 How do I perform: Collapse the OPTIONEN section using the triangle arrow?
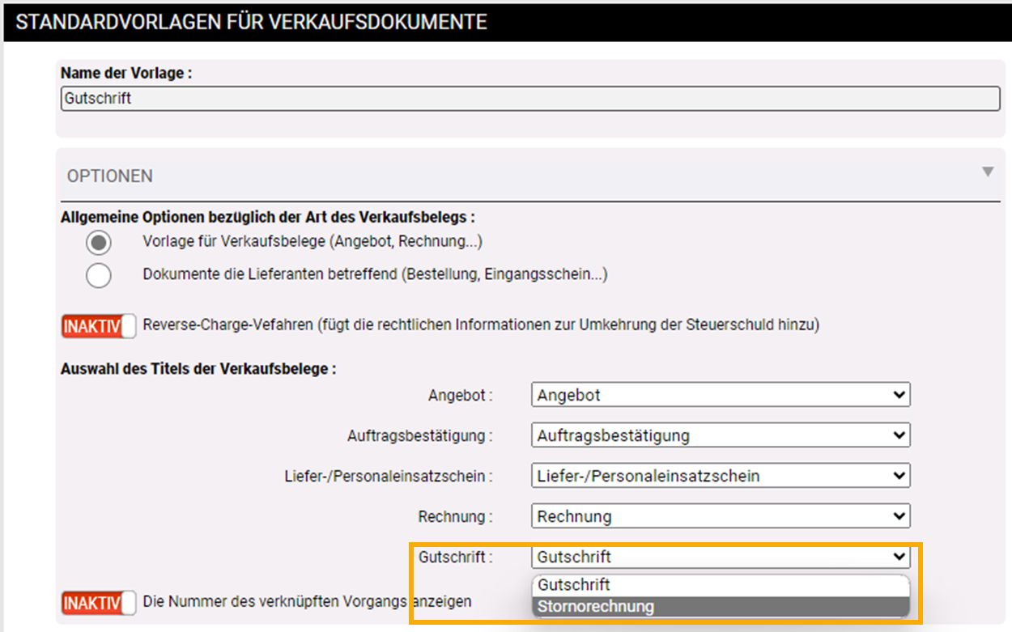(987, 172)
